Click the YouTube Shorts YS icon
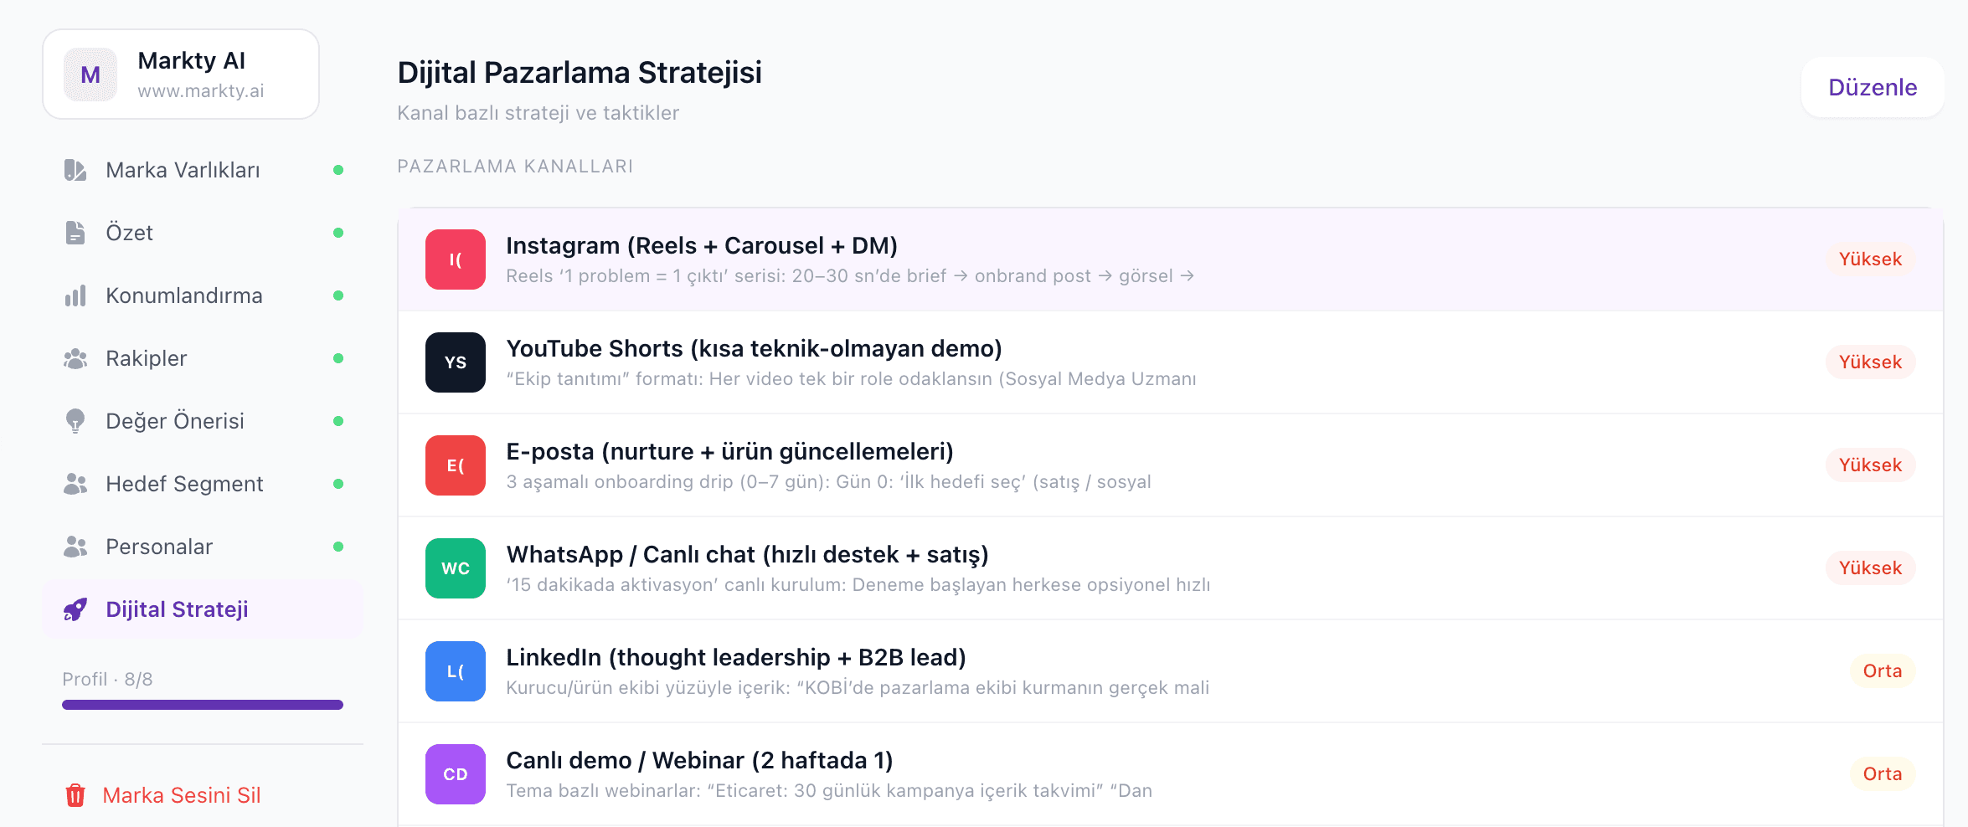The width and height of the screenshot is (1968, 827). pos(455,362)
